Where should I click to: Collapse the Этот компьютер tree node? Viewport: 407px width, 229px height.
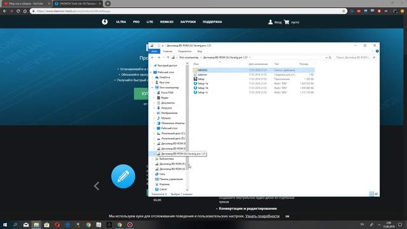[x=153, y=88]
